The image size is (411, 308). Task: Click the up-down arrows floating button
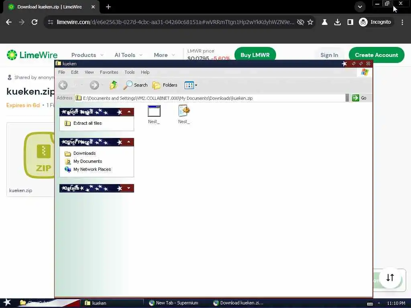point(390,278)
